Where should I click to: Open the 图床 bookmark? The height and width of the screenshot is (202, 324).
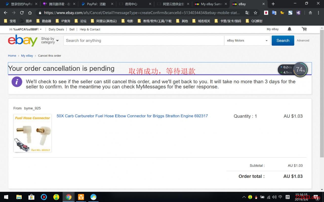(26, 21)
